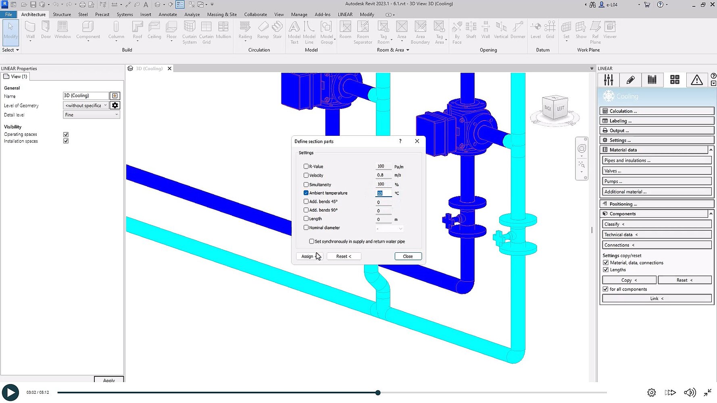Click the Ambient temperature value field

point(382,193)
